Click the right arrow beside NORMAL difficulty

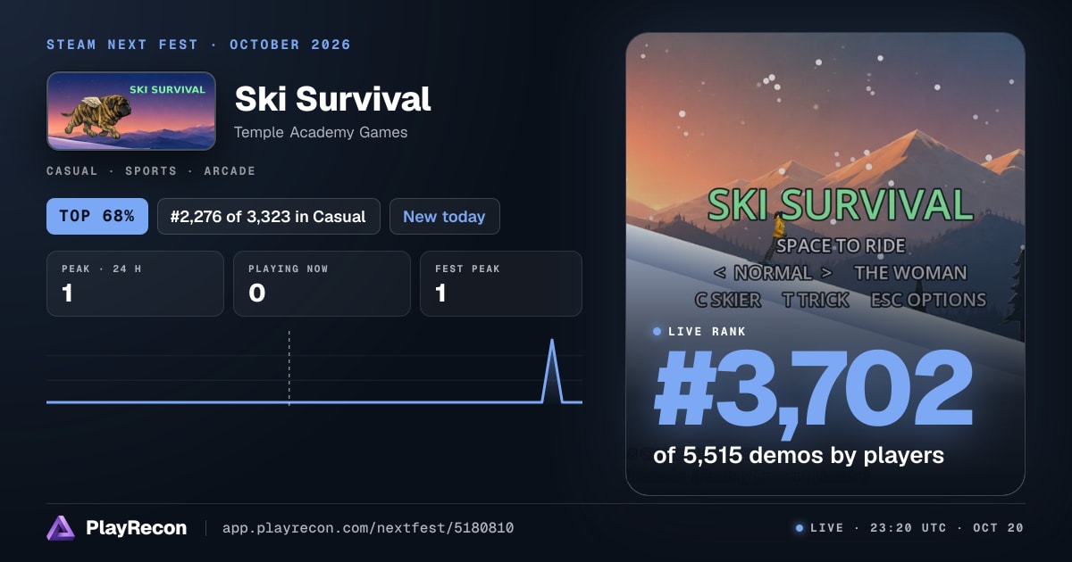pyautogui.click(x=826, y=273)
